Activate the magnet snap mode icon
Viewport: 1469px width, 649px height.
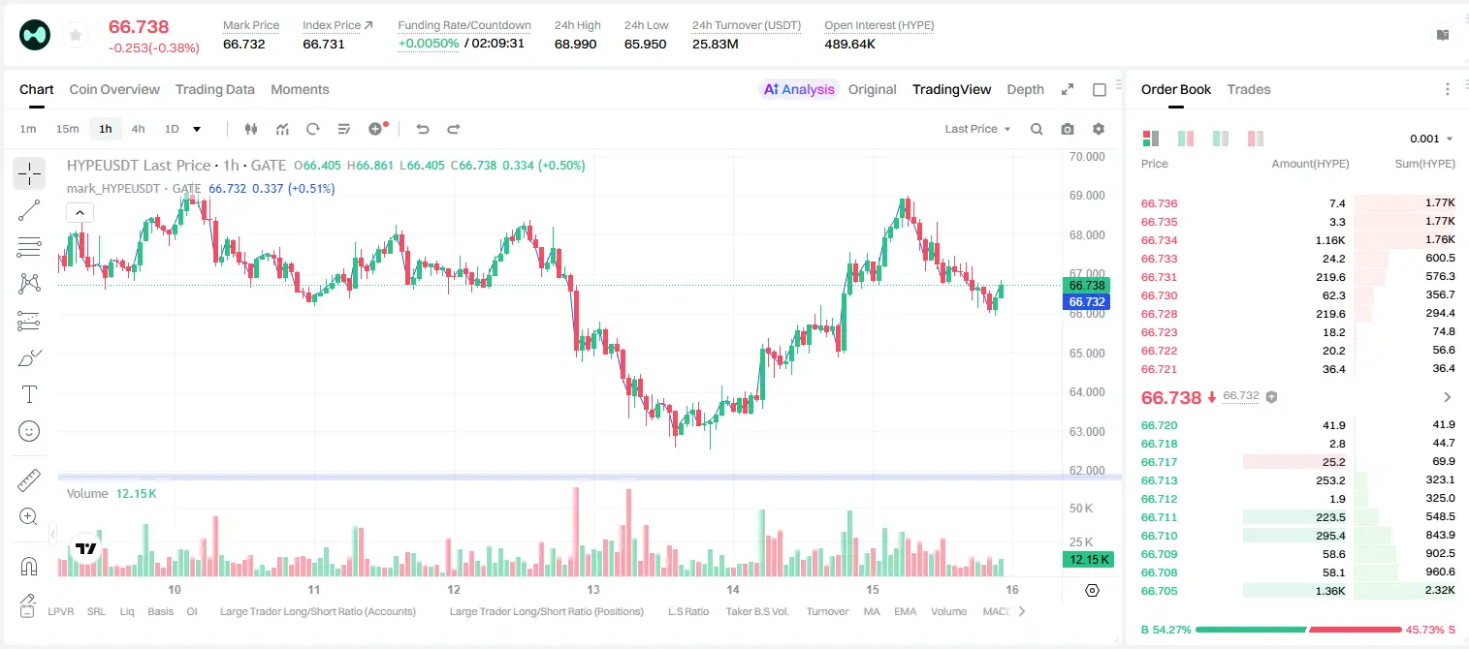[29, 566]
